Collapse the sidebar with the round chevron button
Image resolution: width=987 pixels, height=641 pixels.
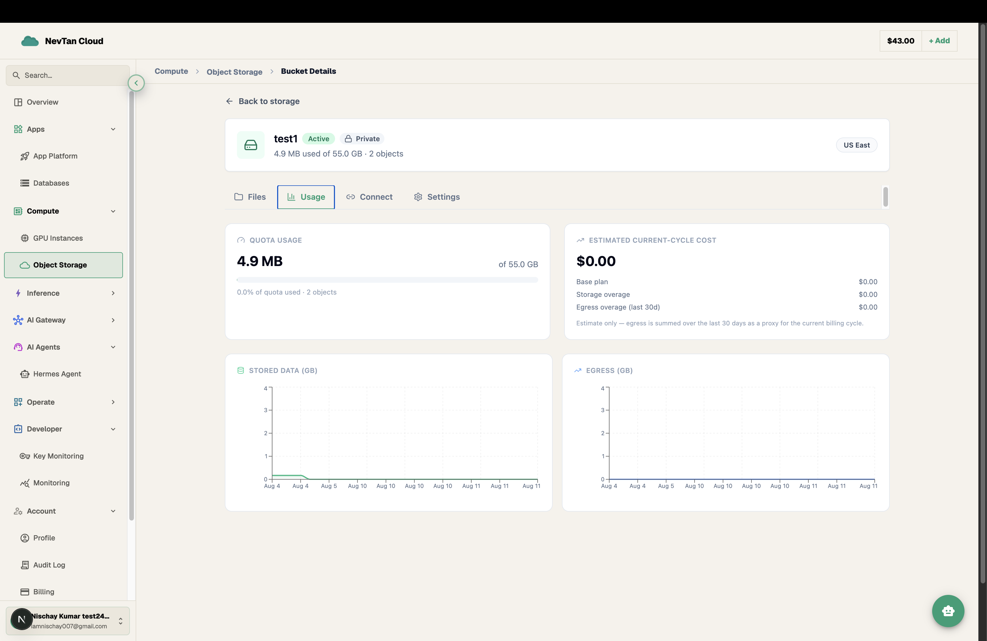click(x=136, y=83)
